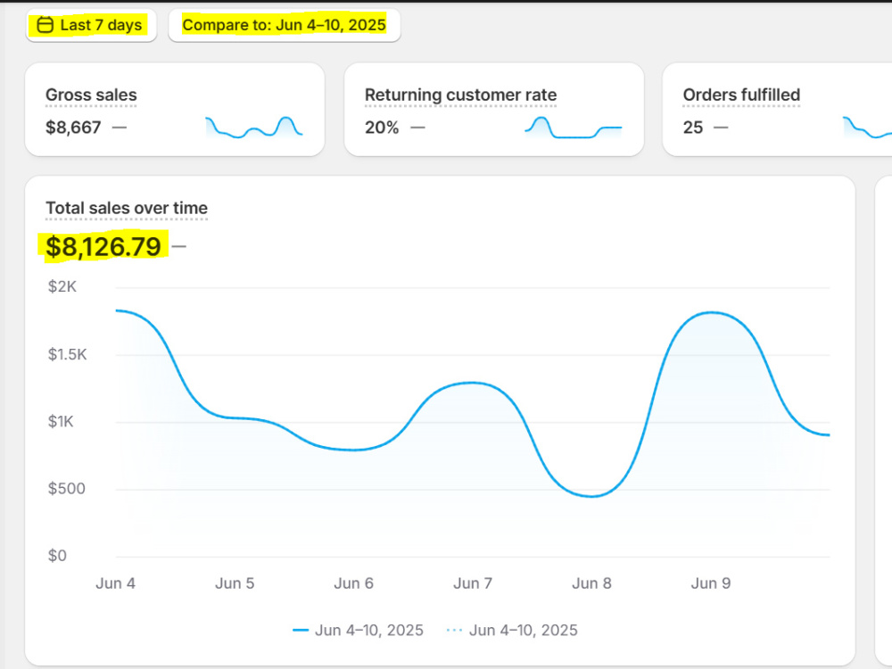Click the solid blue legend line marker
This screenshot has height=669, width=892.
[x=301, y=631]
